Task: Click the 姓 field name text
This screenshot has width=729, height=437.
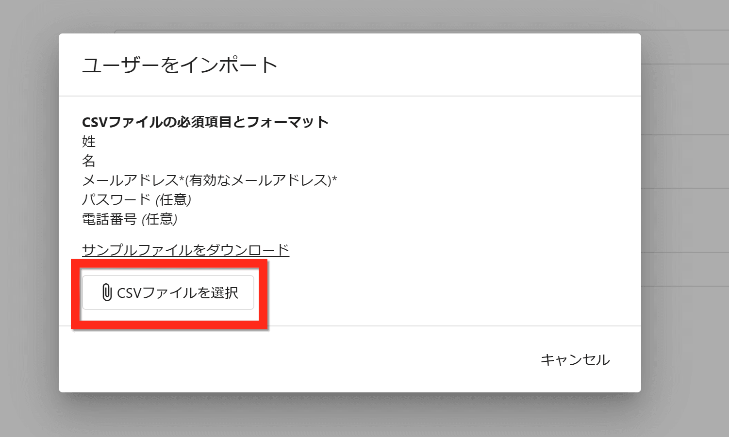Action: coord(89,141)
